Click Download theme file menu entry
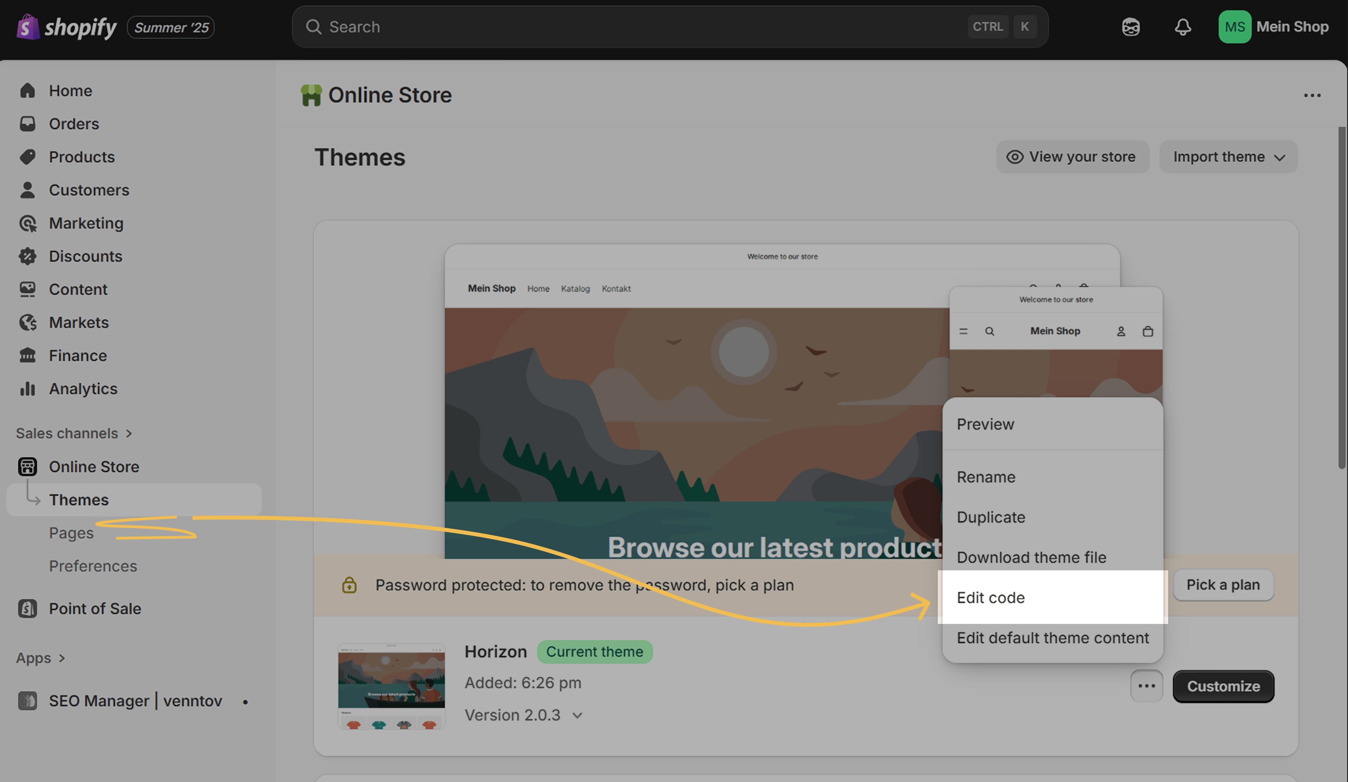The height and width of the screenshot is (782, 1348). [x=1031, y=557]
